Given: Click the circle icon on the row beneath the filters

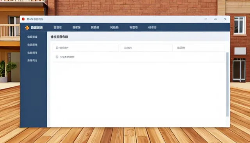Looking at the screenshot, I should (57, 57).
